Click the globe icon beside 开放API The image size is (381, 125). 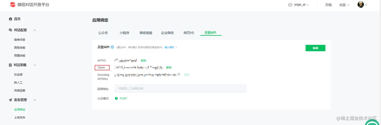click(x=112, y=47)
